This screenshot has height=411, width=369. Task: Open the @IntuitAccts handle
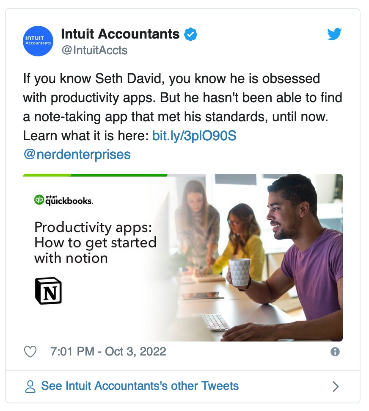point(94,50)
